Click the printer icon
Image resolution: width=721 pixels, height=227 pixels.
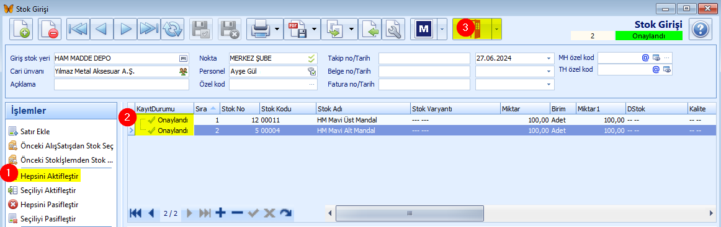[x=260, y=29]
